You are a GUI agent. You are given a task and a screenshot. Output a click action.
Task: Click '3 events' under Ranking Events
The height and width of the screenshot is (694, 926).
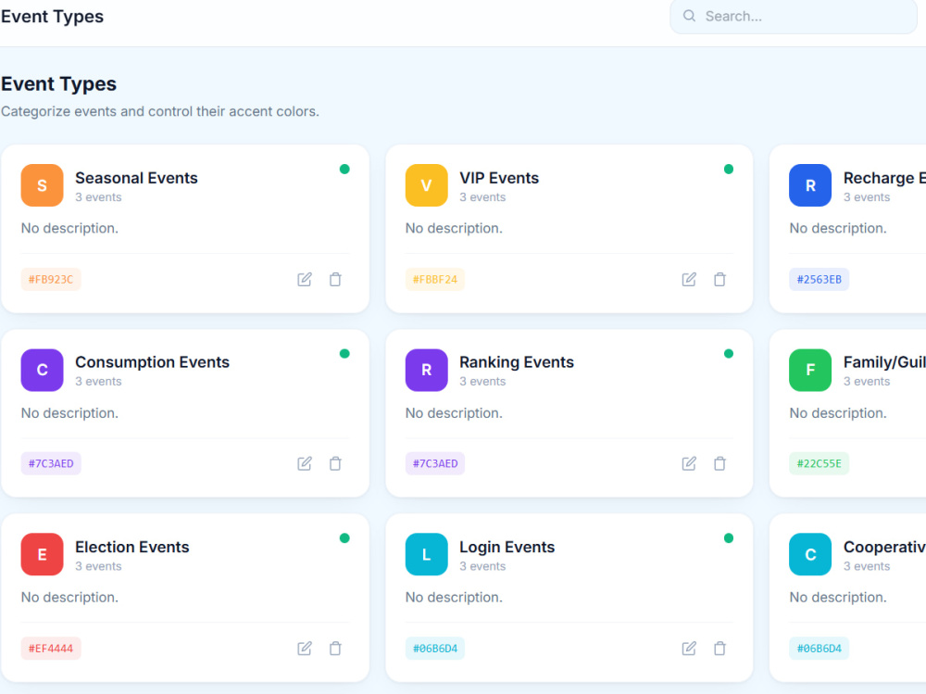pos(482,382)
